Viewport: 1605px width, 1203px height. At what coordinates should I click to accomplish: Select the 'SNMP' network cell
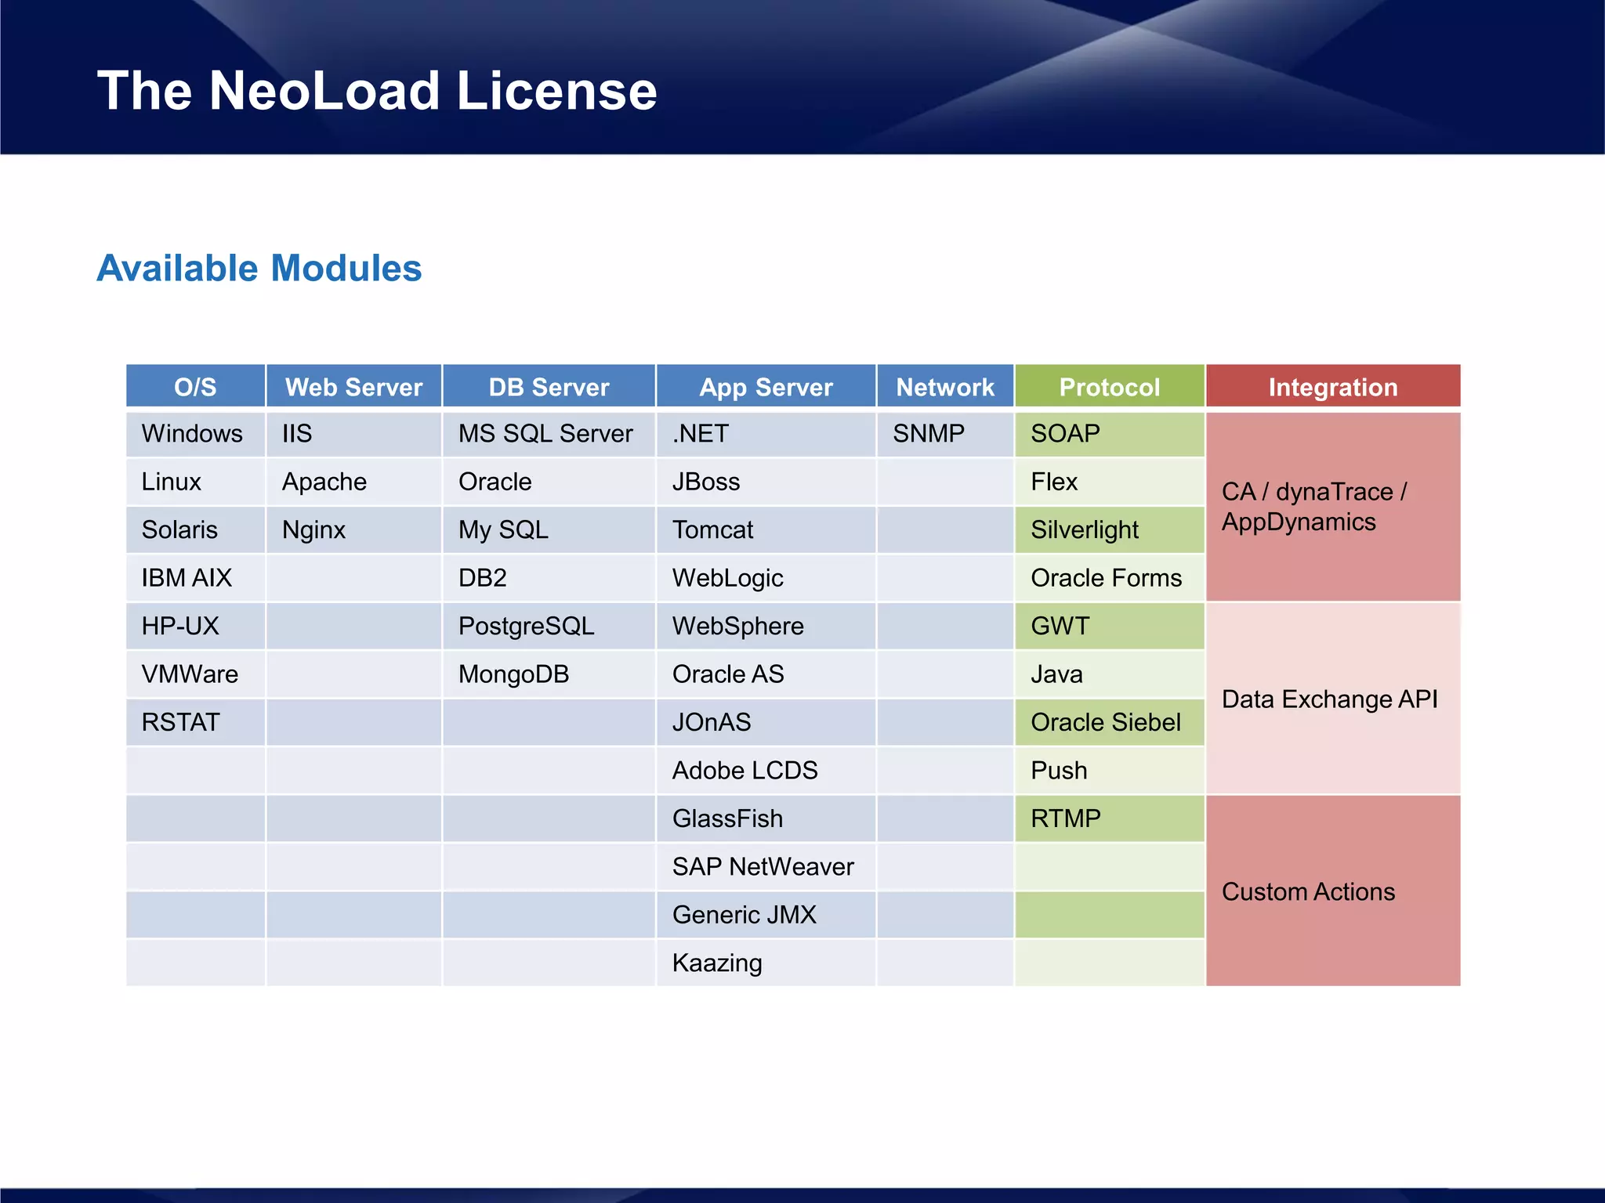945,434
